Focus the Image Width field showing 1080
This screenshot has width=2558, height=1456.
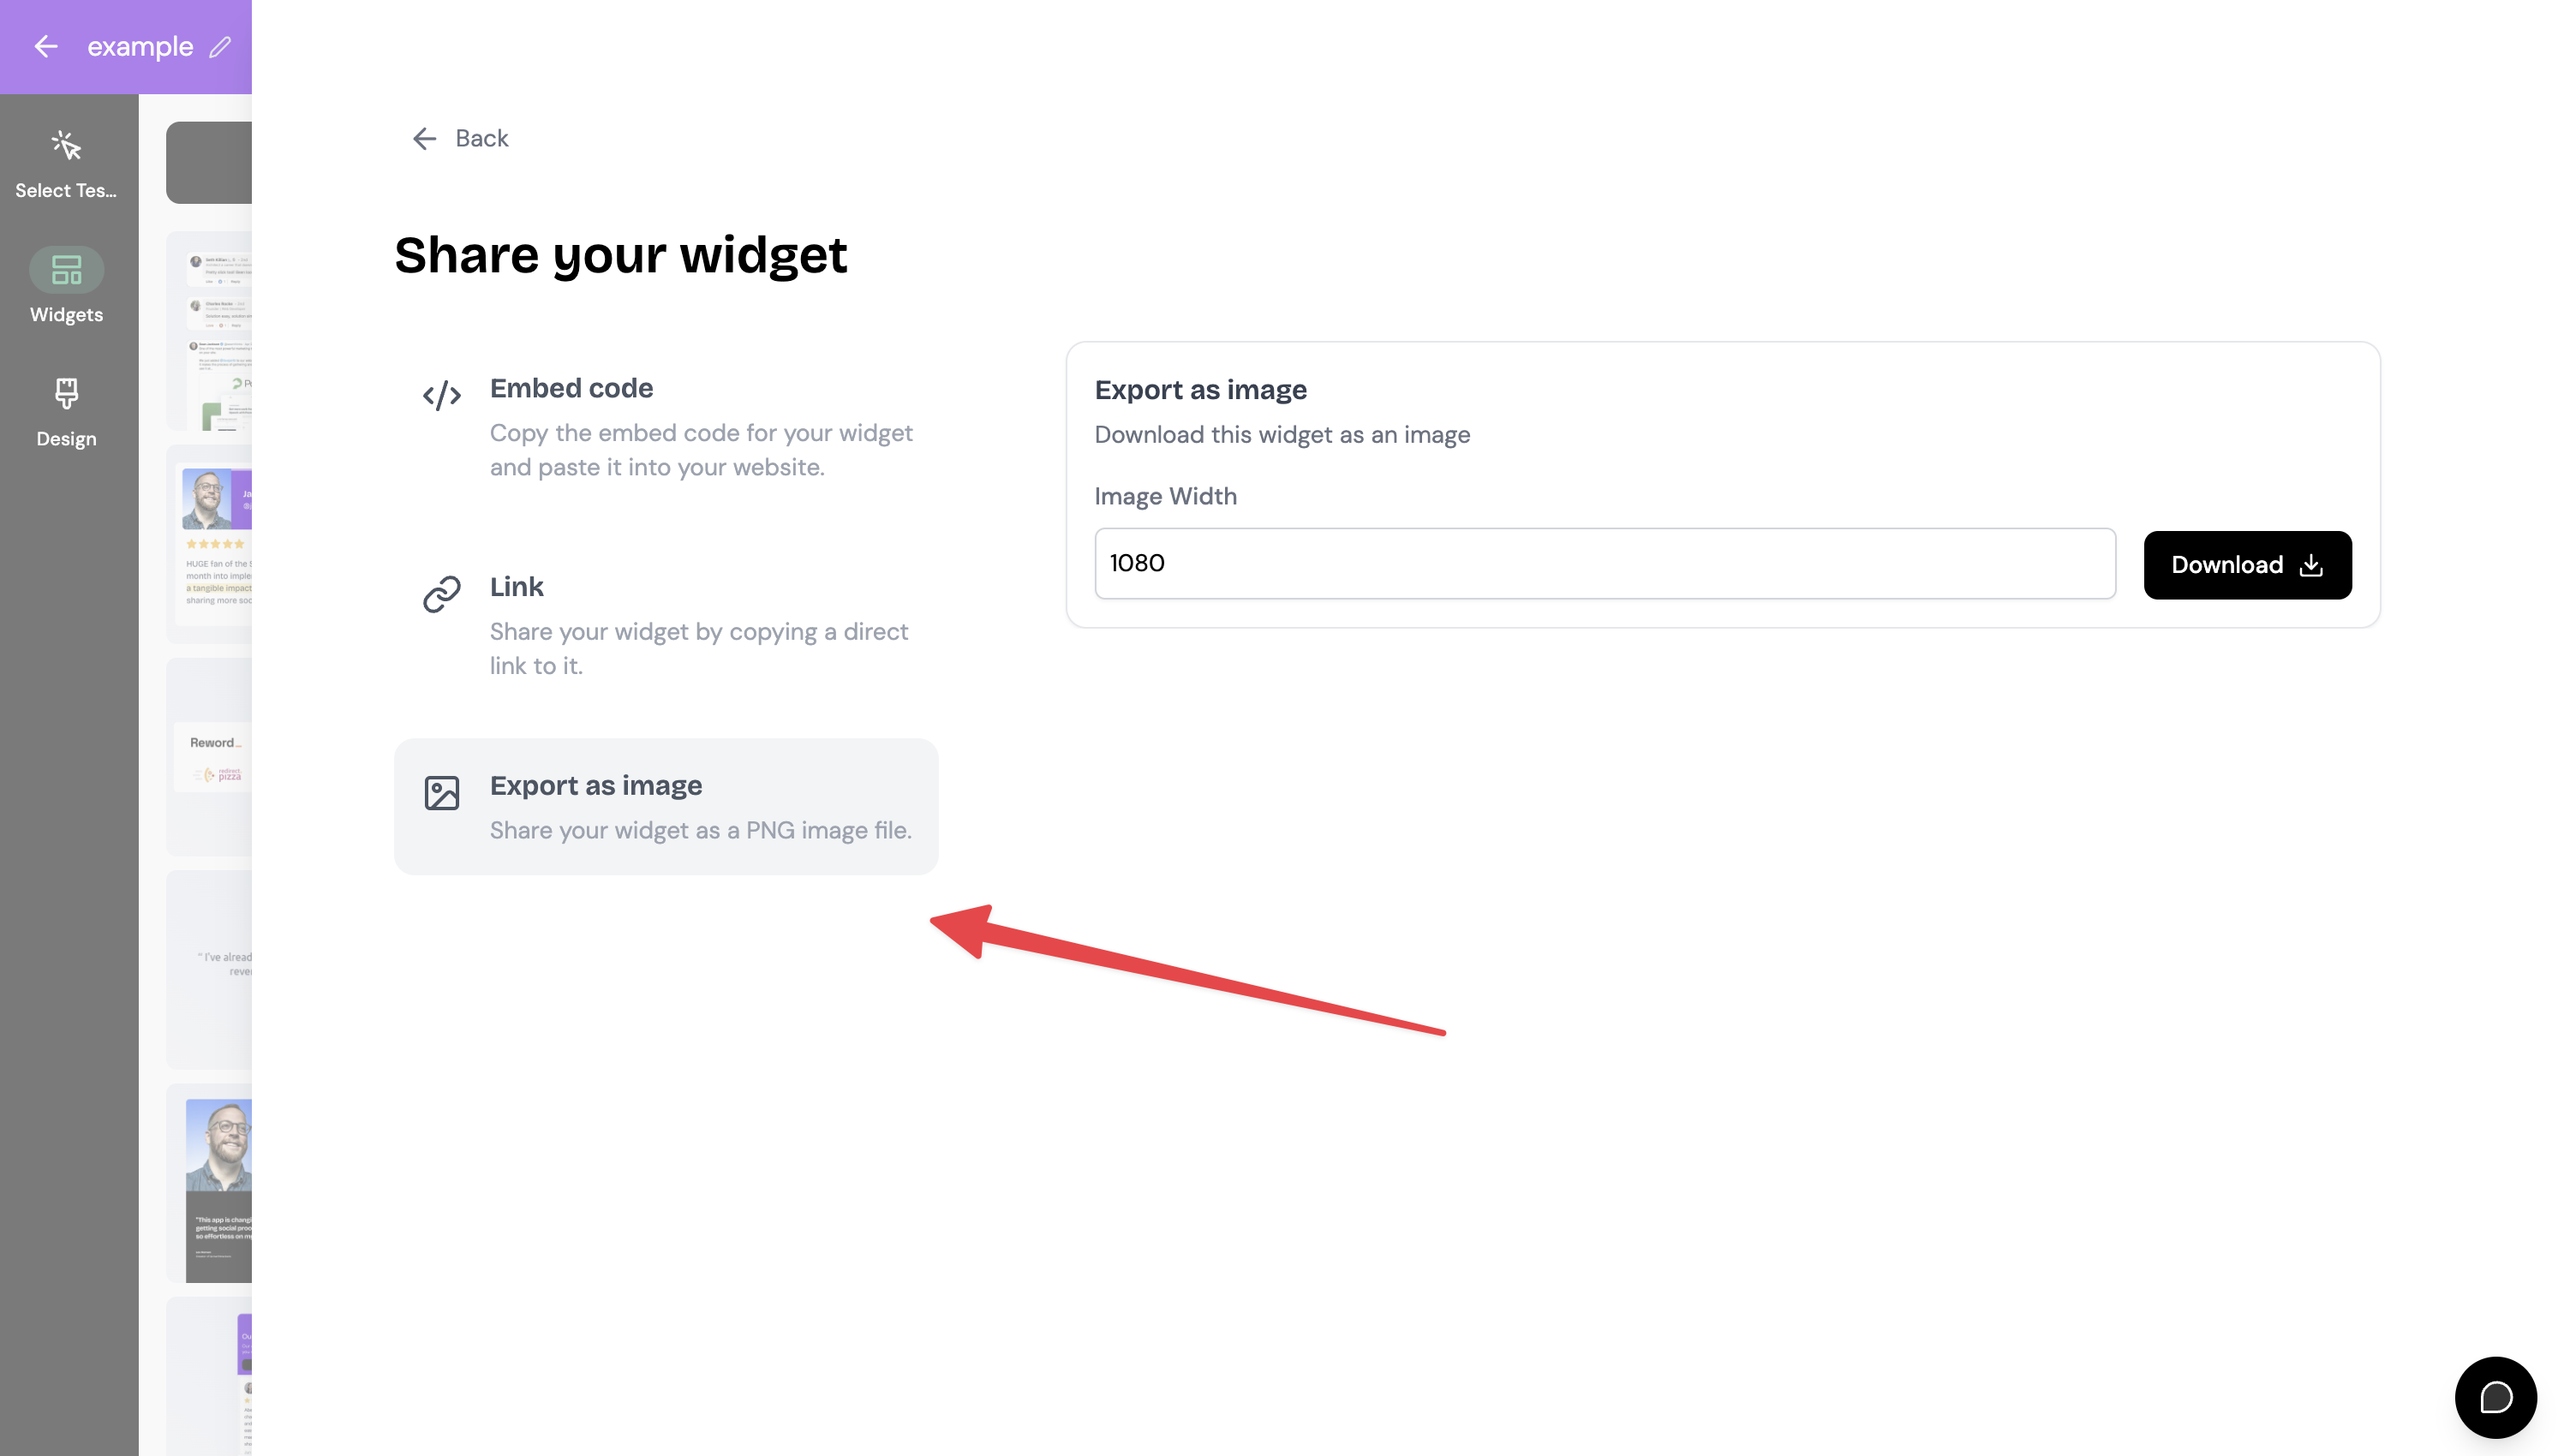1604,563
